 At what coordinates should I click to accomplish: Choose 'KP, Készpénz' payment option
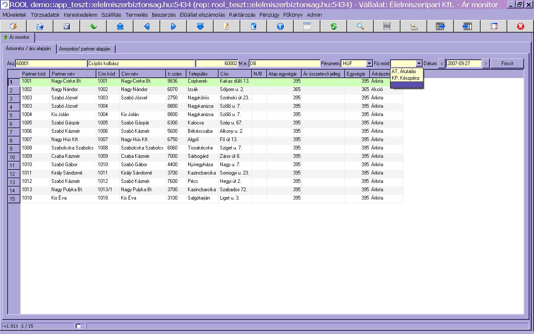click(406, 78)
